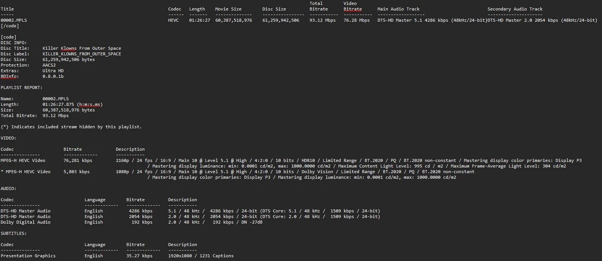Click the underlined "Bitrate" under Video header
This screenshot has width=602, height=261.
click(x=353, y=9)
